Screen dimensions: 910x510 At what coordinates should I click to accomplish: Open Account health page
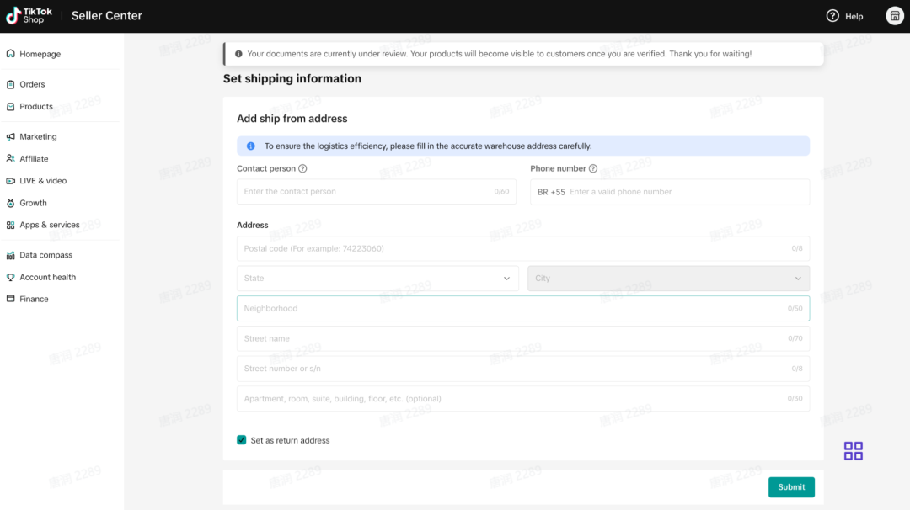(x=47, y=277)
